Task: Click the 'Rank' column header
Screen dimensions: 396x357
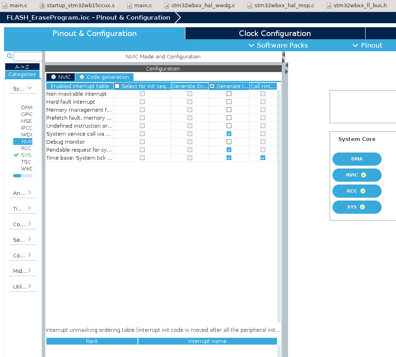Action: [92, 341]
